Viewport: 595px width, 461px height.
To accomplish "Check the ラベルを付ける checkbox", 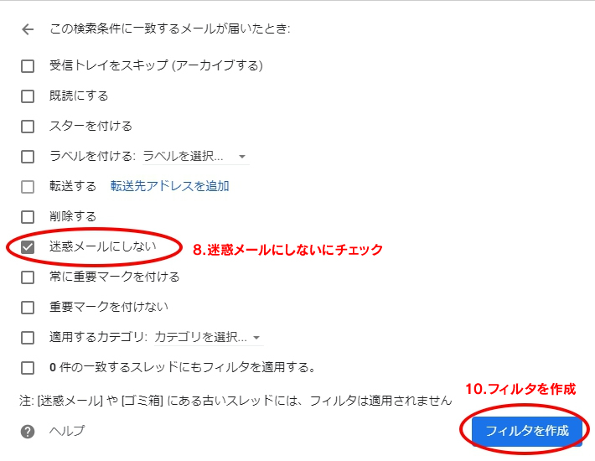I will (x=28, y=157).
